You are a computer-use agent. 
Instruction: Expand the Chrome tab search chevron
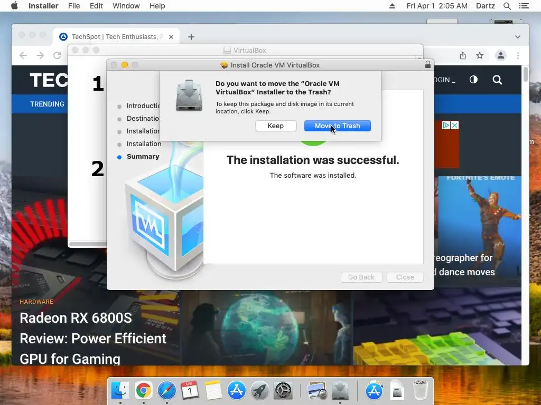518,37
